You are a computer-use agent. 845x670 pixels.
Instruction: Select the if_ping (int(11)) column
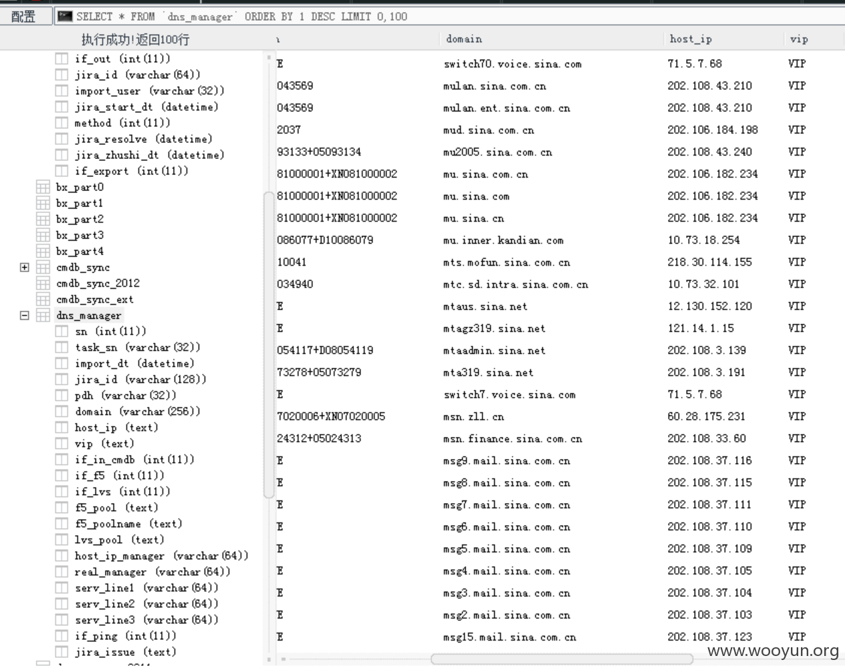[x=125, y=636]
